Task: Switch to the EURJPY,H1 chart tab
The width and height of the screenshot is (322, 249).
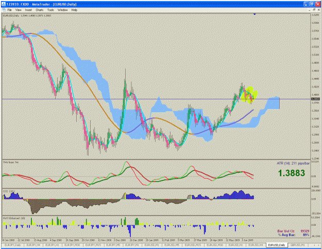Action: point(52,245)
